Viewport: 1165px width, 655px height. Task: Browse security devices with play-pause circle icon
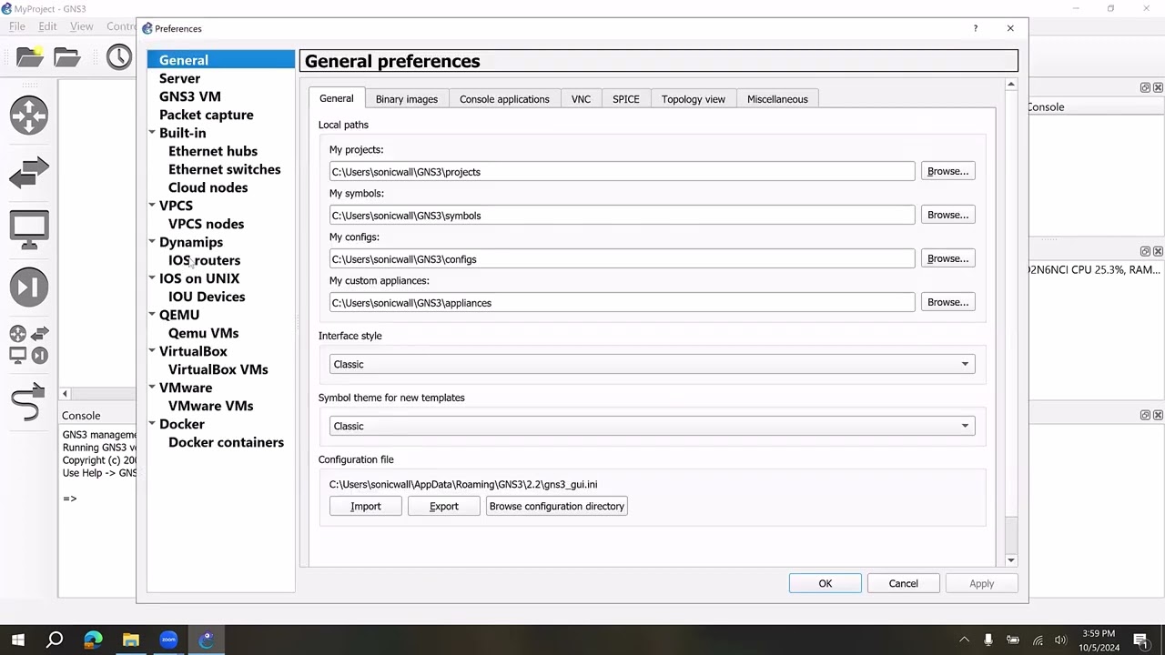29,287
